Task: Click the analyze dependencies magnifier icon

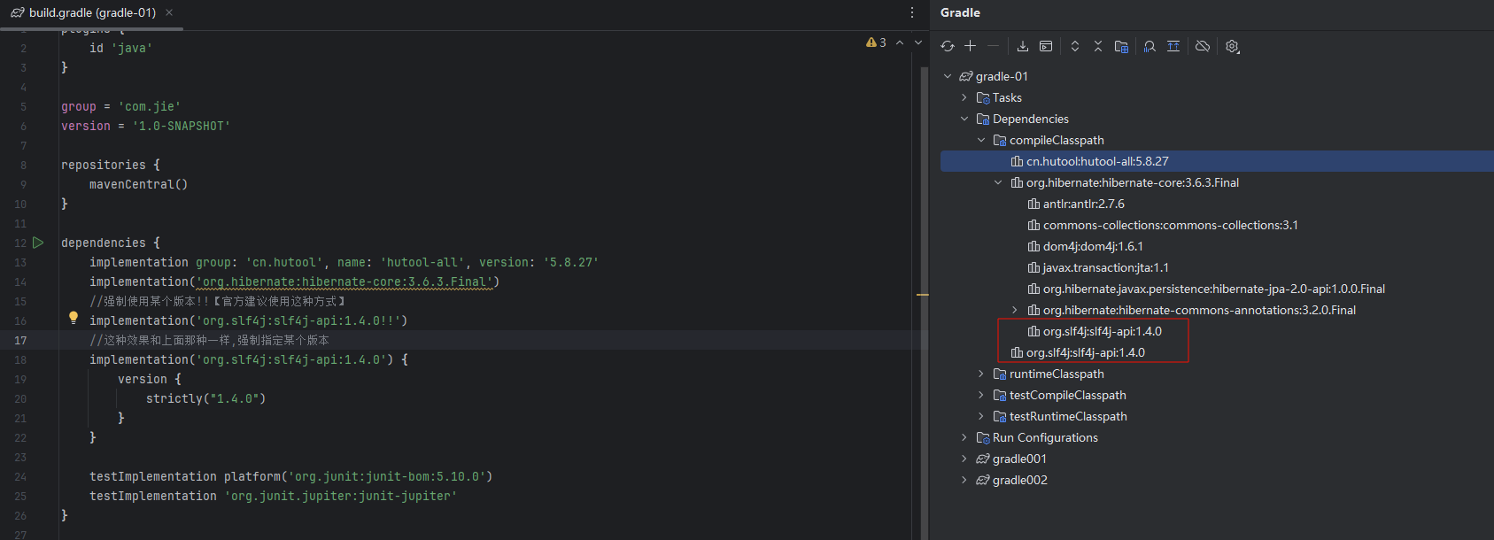Action: (1150, 46)
